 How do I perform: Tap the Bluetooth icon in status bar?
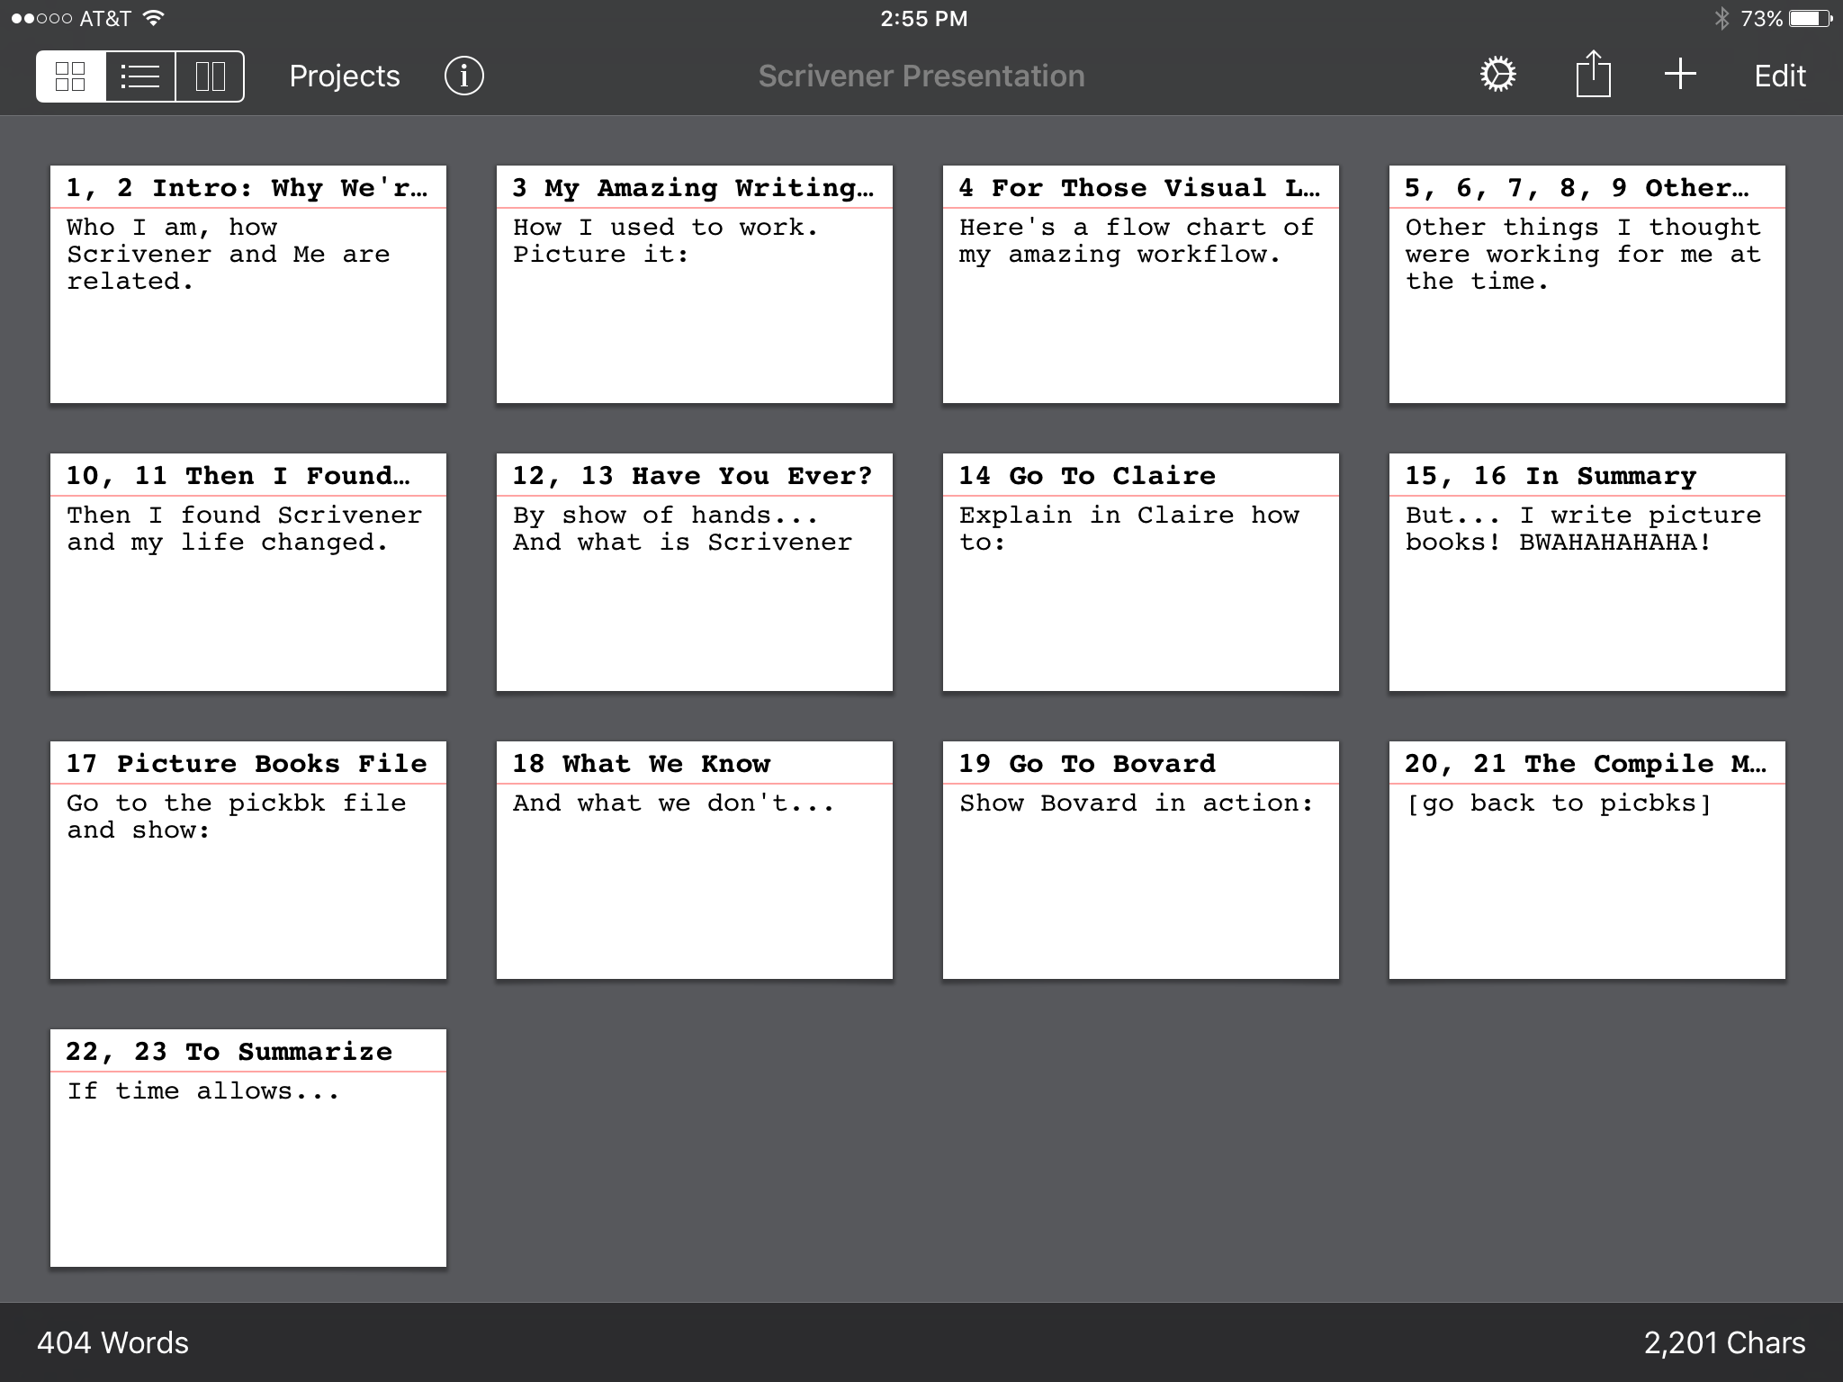1722,18
